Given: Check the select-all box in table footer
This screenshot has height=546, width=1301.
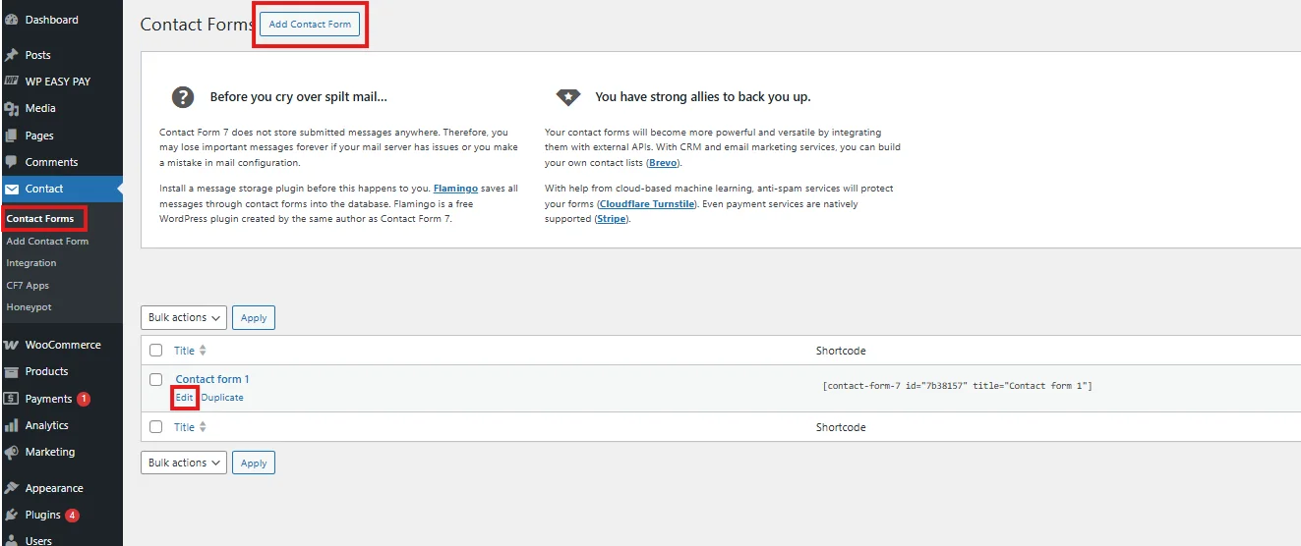Looking at the screenshot, I should (x=155, y=427).
